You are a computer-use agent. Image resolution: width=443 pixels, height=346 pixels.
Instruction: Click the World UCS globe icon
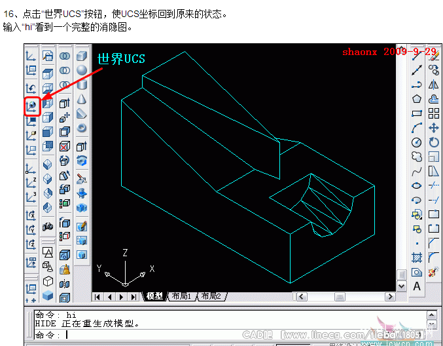(31, 106)
